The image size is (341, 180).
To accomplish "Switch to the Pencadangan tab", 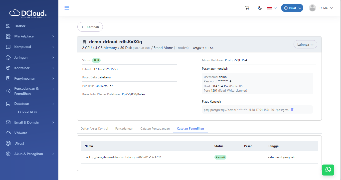I will (x=124, y=129).
